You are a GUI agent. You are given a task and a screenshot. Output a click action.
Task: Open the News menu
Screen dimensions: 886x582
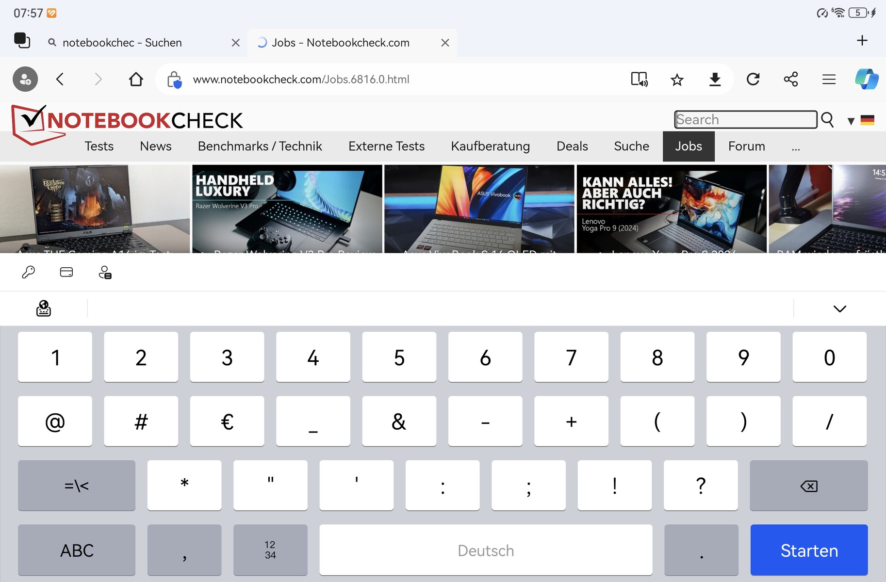click(156, 146)
